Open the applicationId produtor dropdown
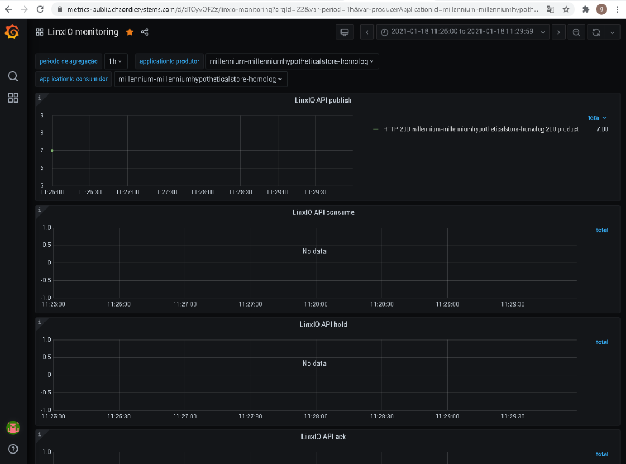This screenshot has width=626, height=464. (292, 61)
